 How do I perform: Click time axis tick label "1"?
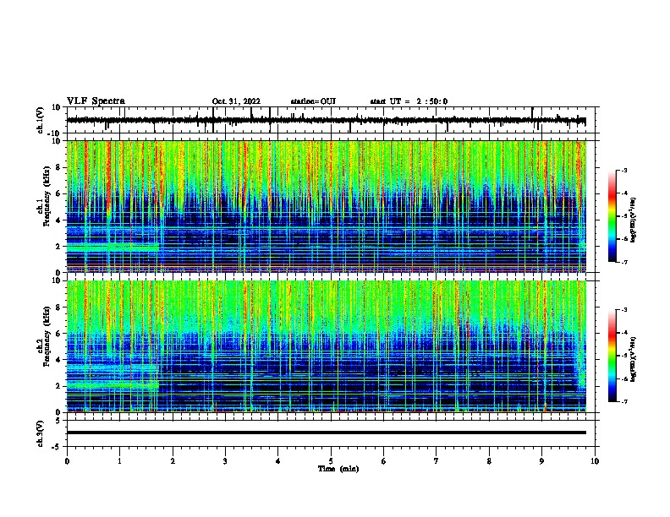pyautogui.click(x=119, y=461)
